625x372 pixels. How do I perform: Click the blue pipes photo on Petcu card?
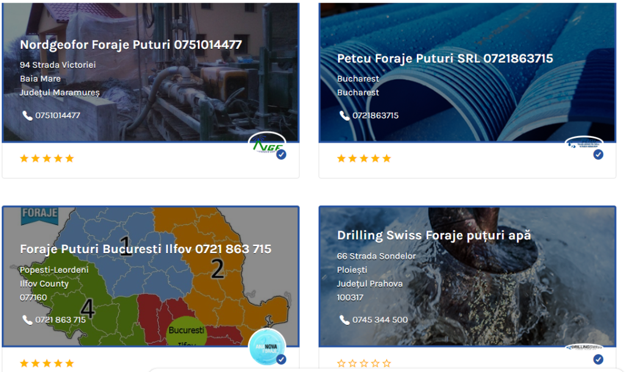[468, 72]
